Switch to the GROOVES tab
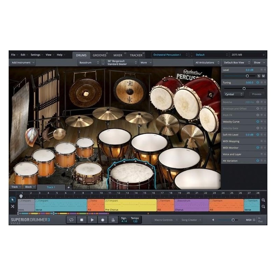The height and width of the screenshot is (276, 276). [100, 55]
